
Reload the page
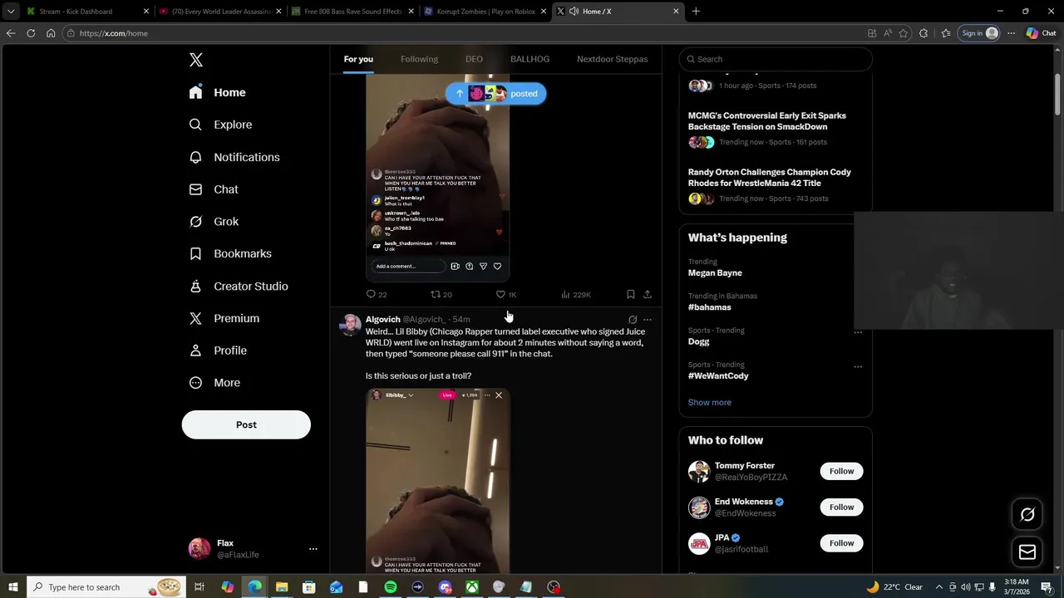click(x=31, y=33)
